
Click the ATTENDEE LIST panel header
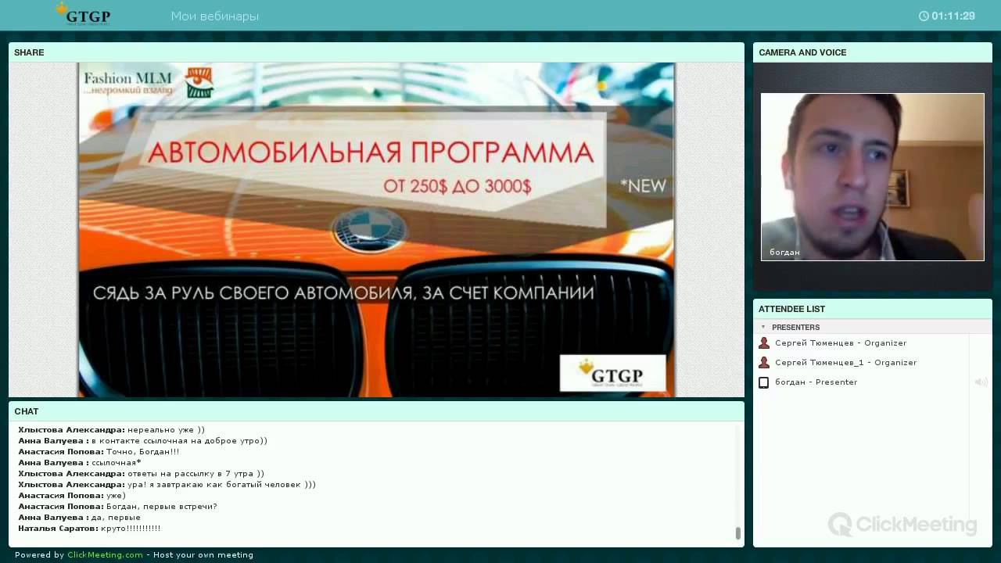(x=872, y=309)
